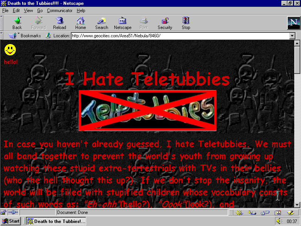Expand the Location history dropdown arrow
Screen dimensions: 301x226
point(292,36)
